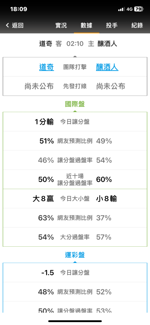Open the 投手 tab
The image size is (150, 325).
click(112, 25)
